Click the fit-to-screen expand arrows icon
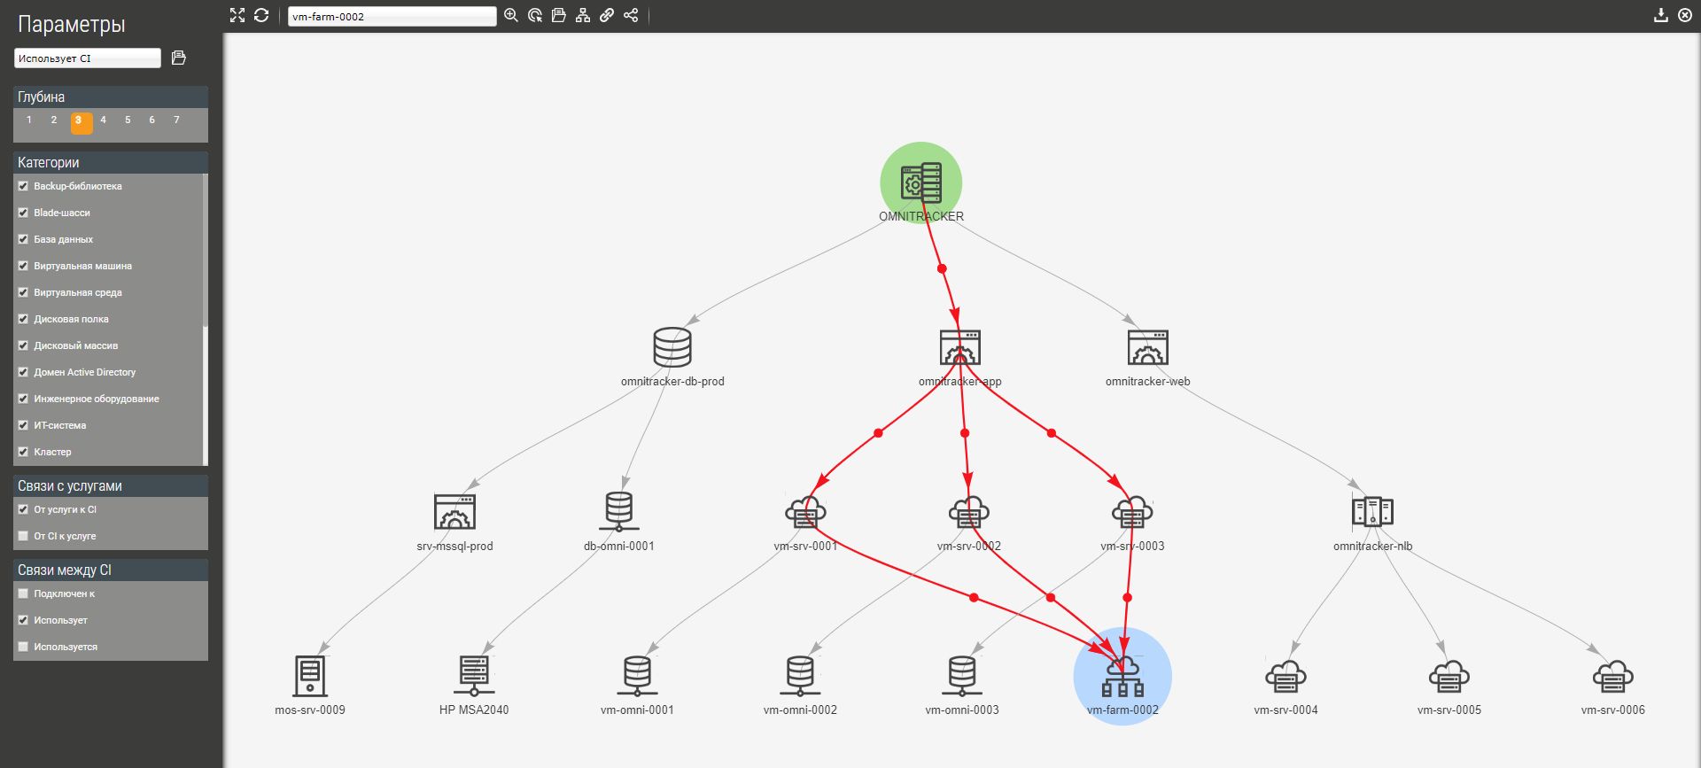Screen dimensions: 1701x768 point(237,15)
